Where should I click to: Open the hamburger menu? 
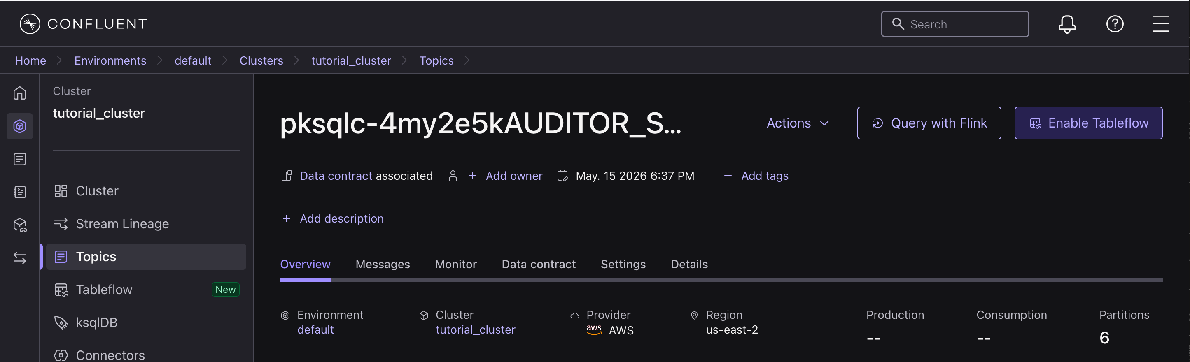point(1161,24)
